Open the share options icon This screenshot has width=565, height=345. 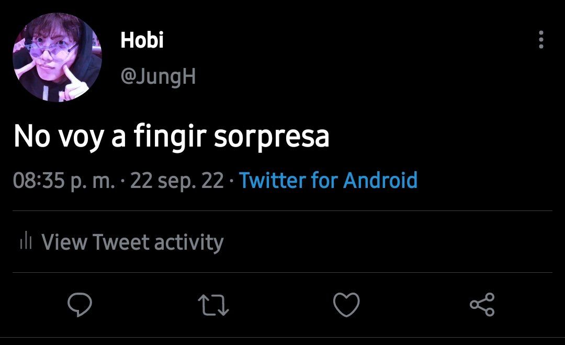pyautogui.click(x=482, y=305)
